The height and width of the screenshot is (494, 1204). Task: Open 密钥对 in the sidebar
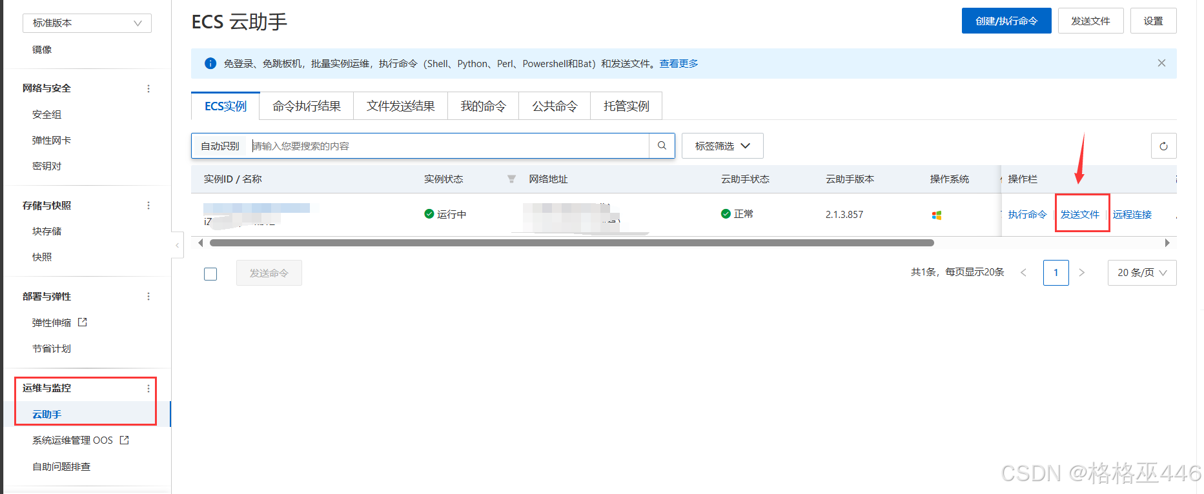46,166
